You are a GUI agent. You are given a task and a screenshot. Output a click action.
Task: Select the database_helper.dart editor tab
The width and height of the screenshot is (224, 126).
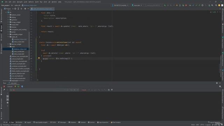[42, 9]
